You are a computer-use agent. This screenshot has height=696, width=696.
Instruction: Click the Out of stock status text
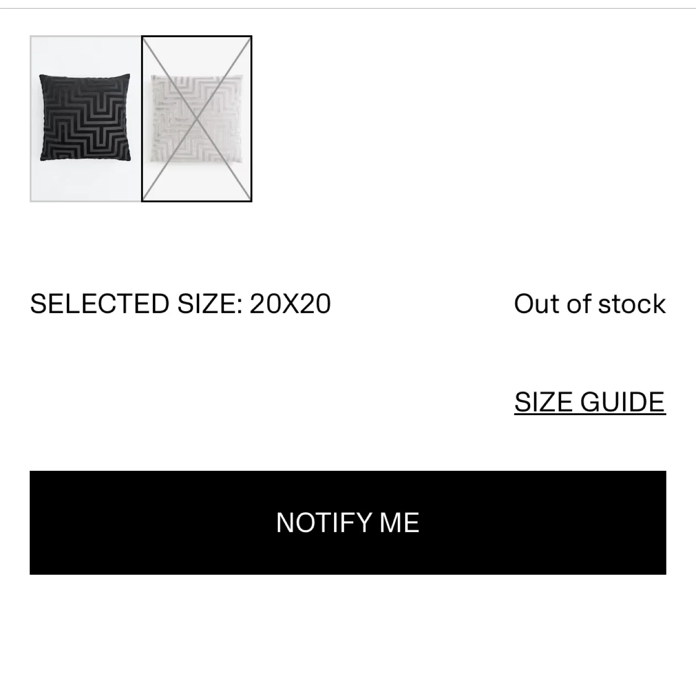point(590,304)
